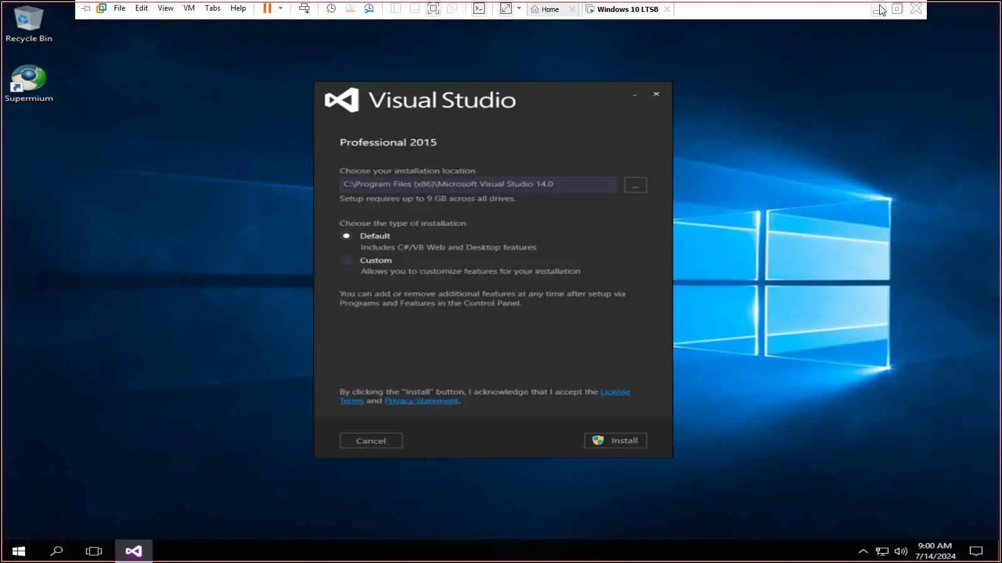Viewport: 1002px width, 563px height.
Task: Close the Home tab
Action: 572,9
